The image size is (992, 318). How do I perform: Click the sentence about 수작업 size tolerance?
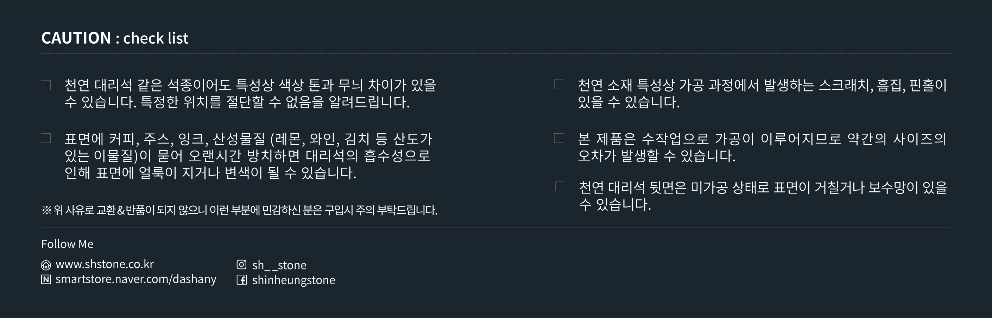[x=762, y=147]
